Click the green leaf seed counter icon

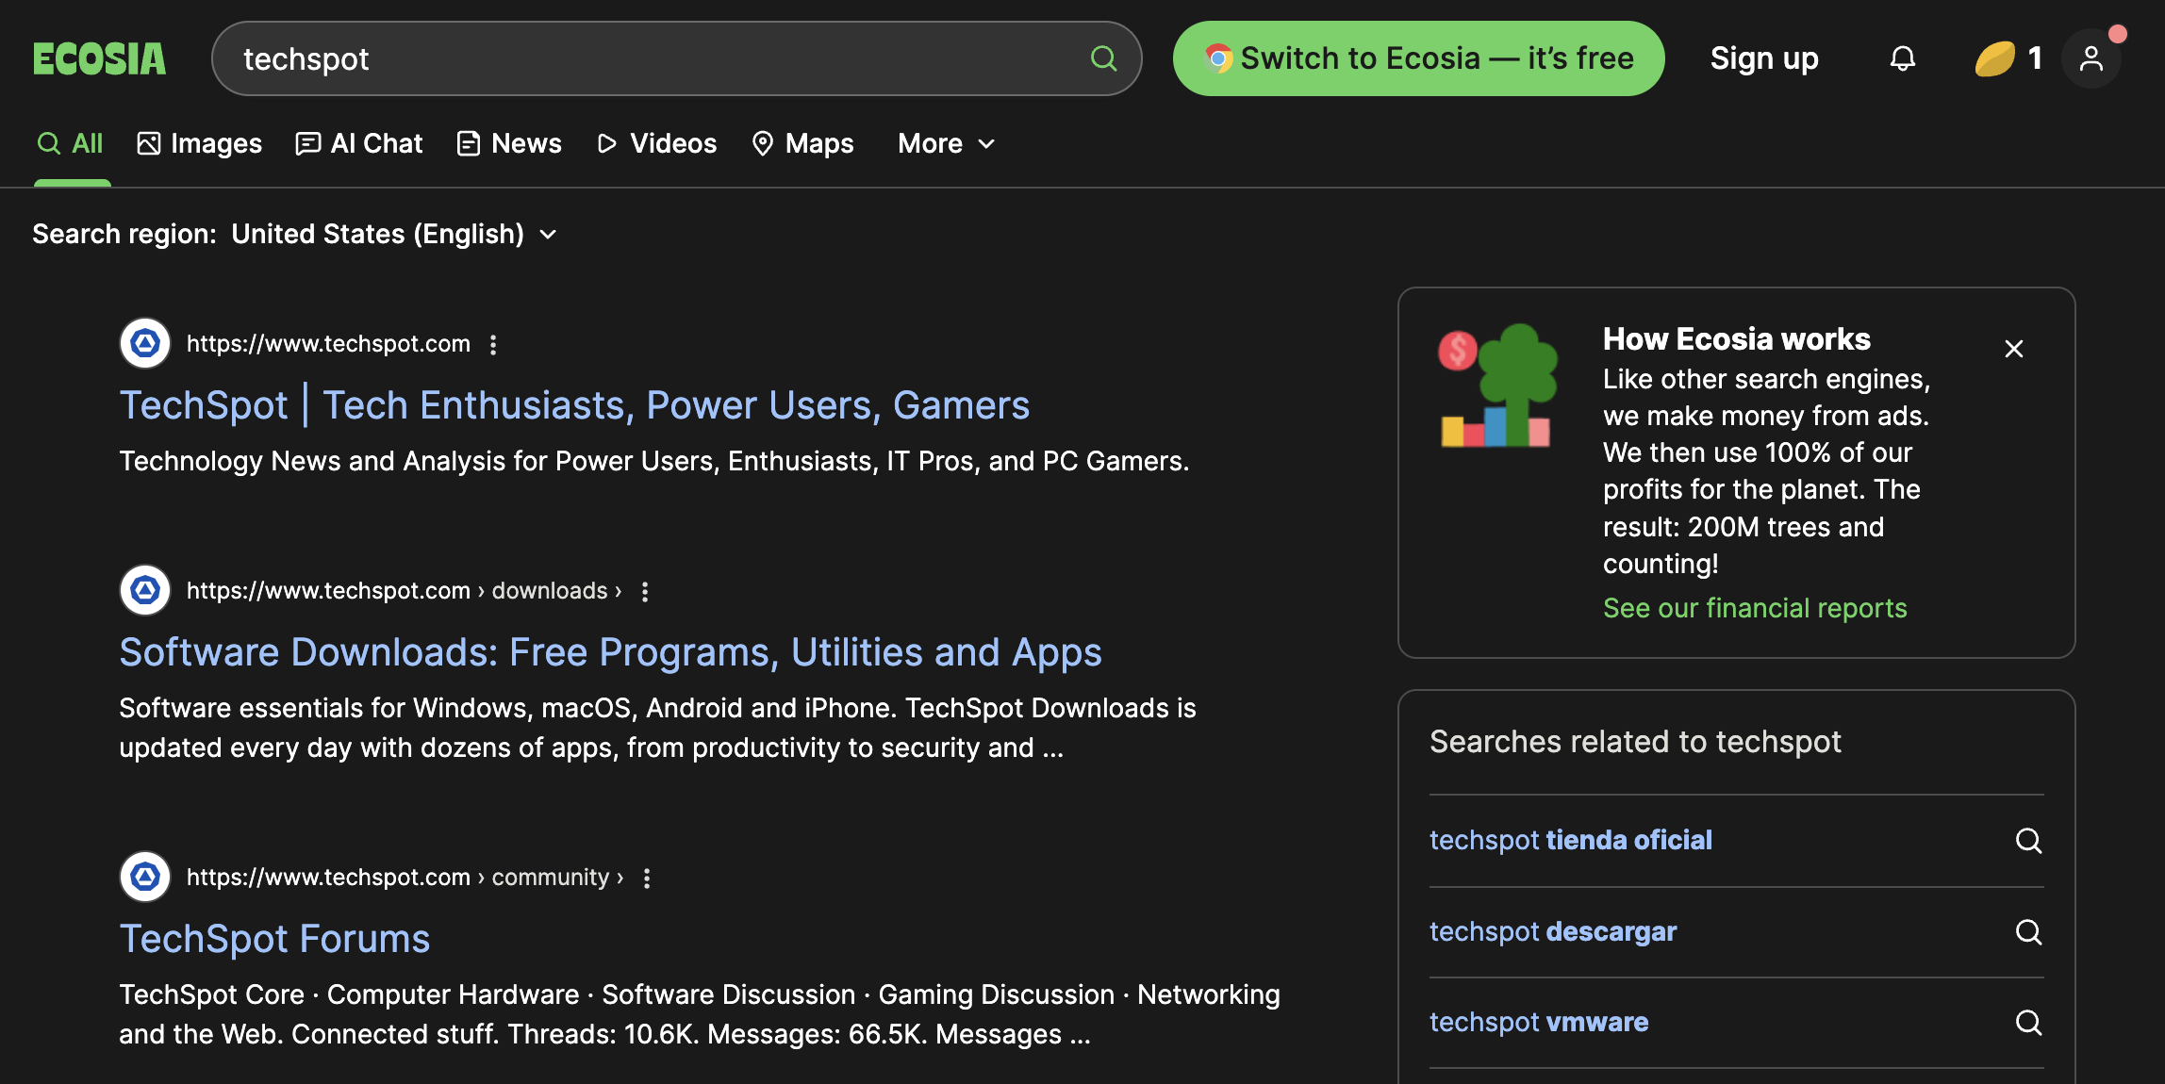(1995, 58)
